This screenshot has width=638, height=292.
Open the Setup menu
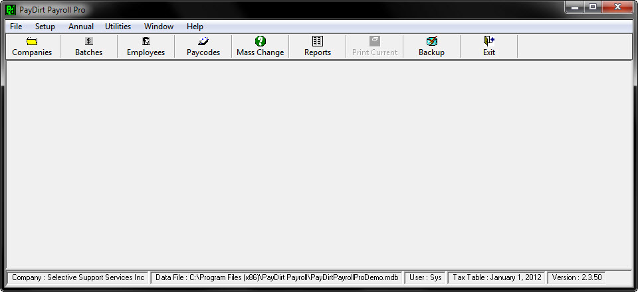pos(45,27)
